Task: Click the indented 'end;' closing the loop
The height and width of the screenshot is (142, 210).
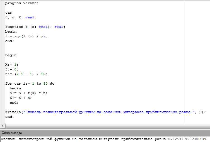Action: click(14, 102)
